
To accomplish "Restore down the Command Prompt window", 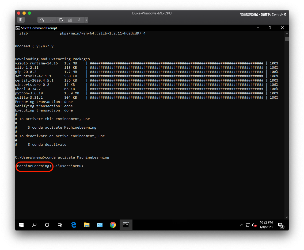I will (270, 28).
